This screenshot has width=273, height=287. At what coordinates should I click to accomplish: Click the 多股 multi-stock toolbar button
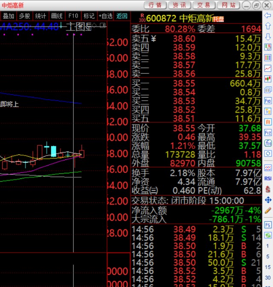coord(24,16)
